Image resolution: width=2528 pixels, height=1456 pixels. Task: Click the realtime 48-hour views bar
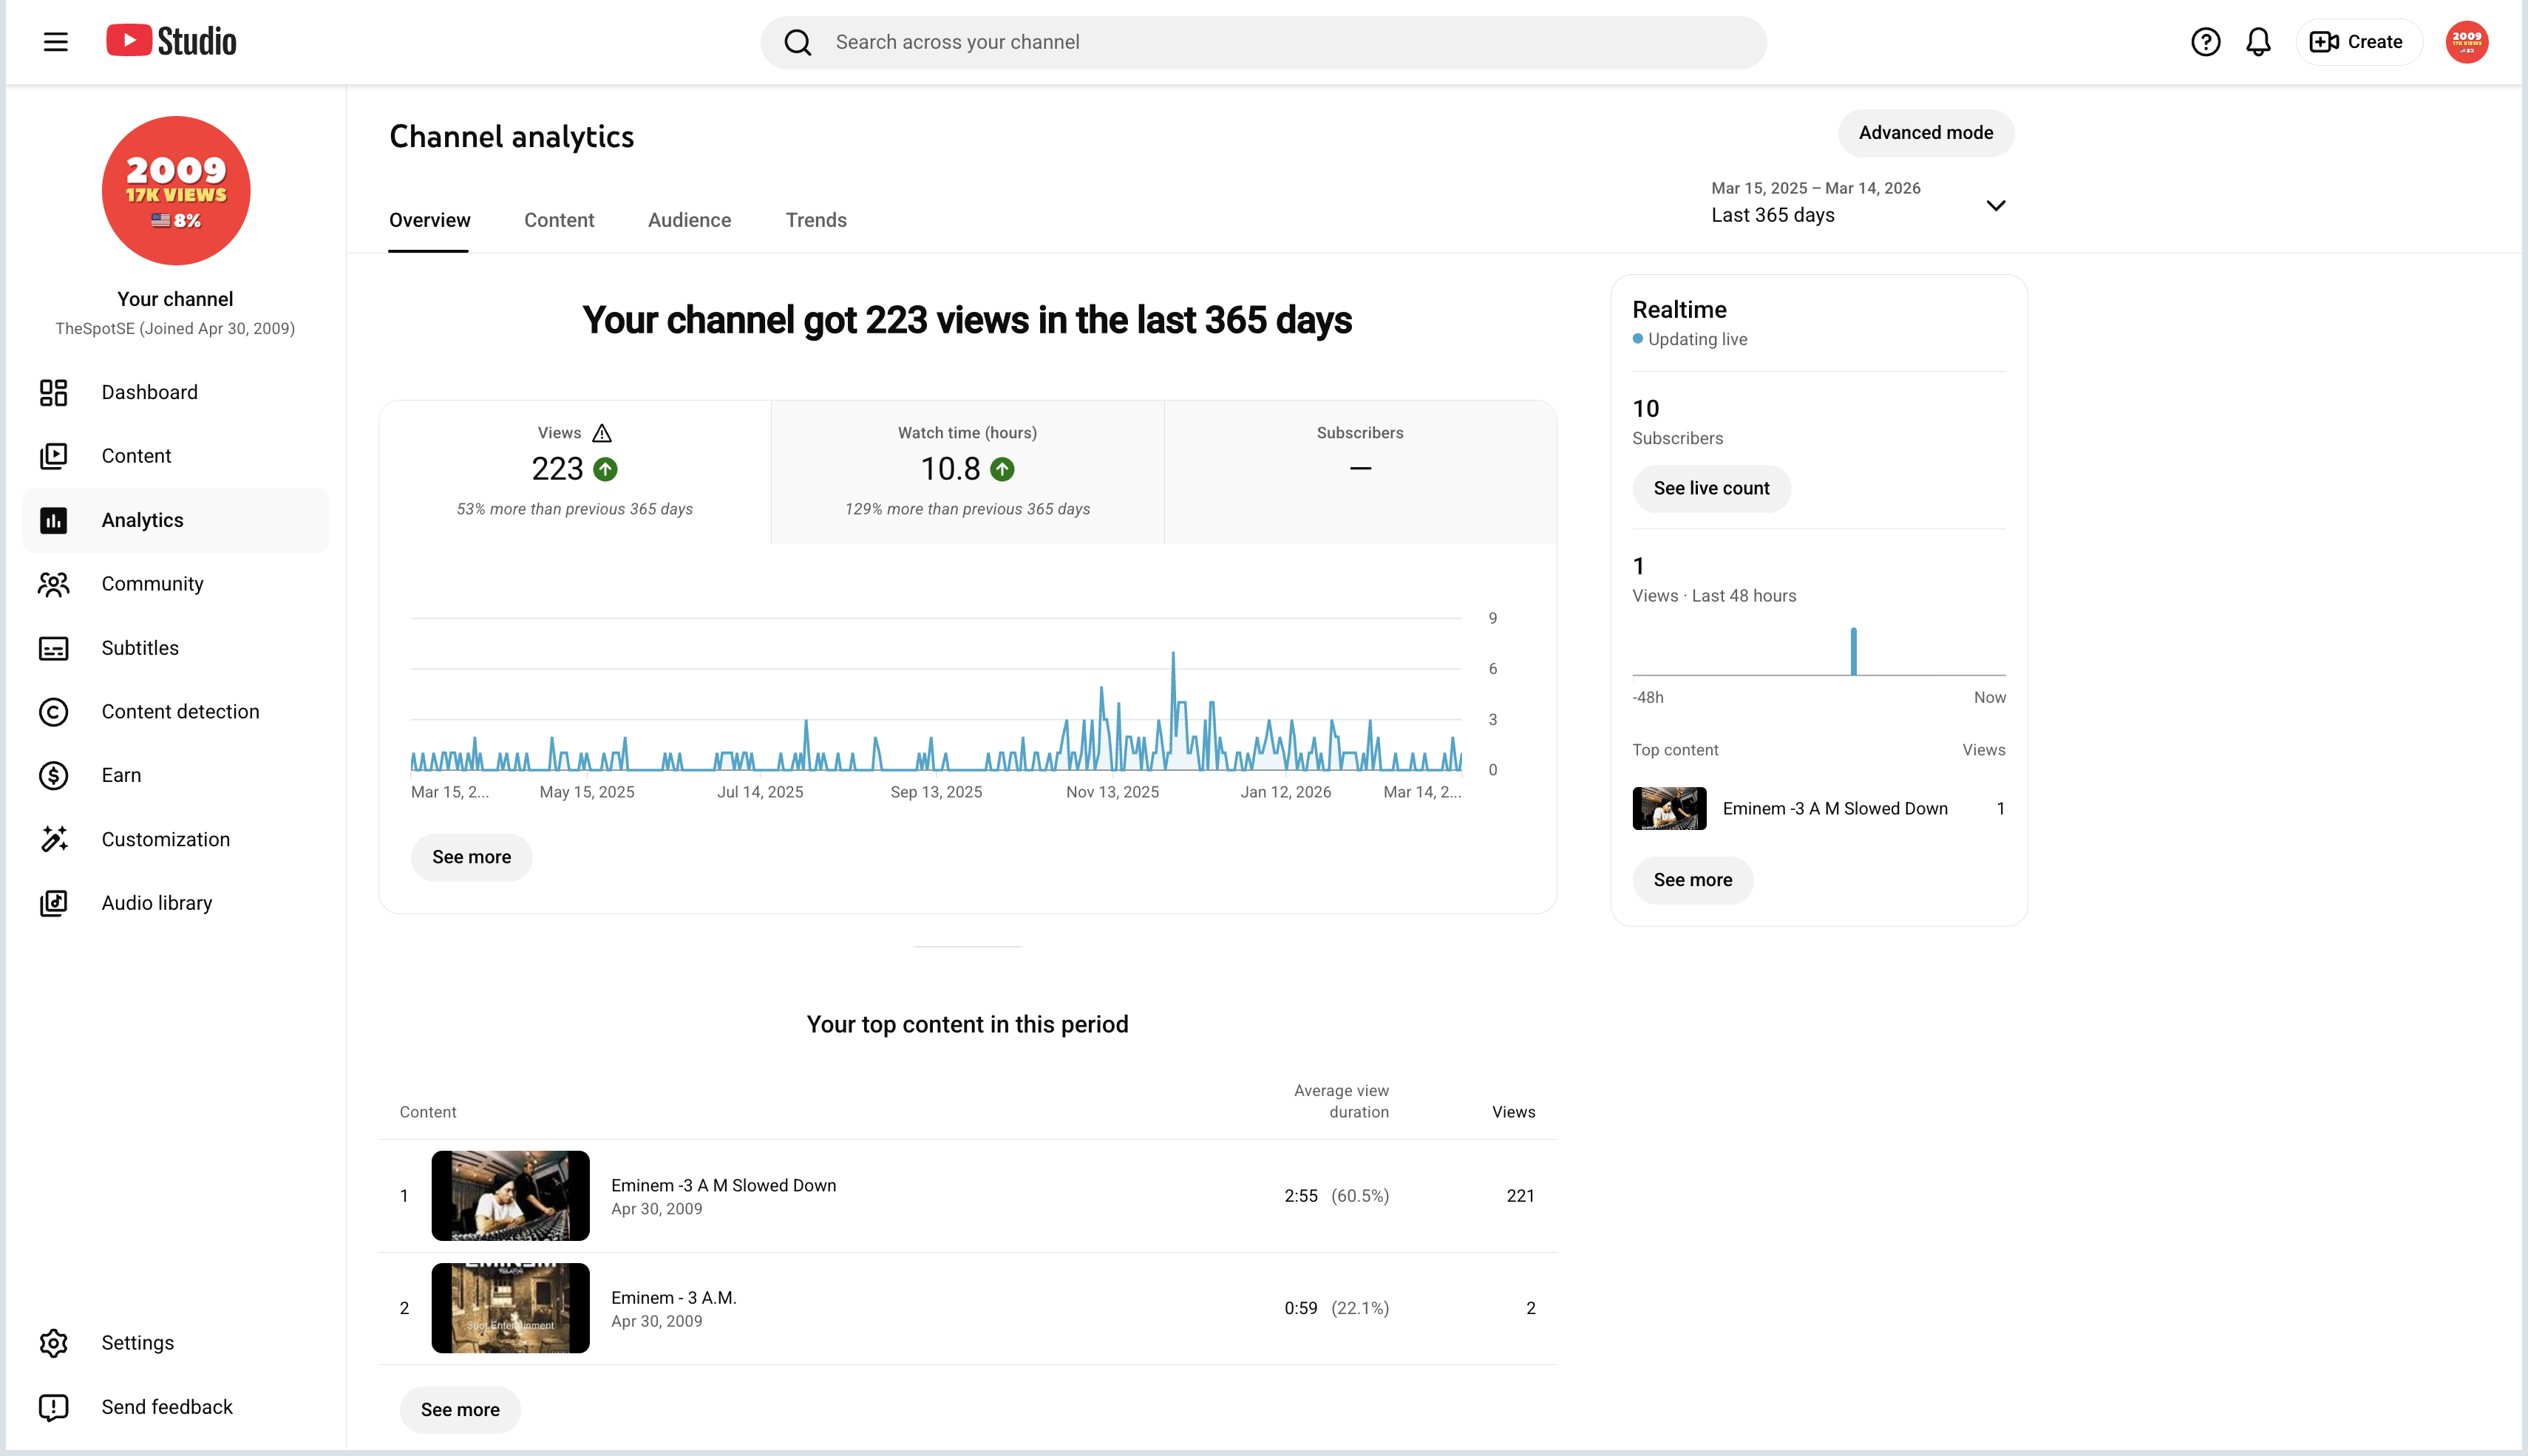[x=1853, y=651]
